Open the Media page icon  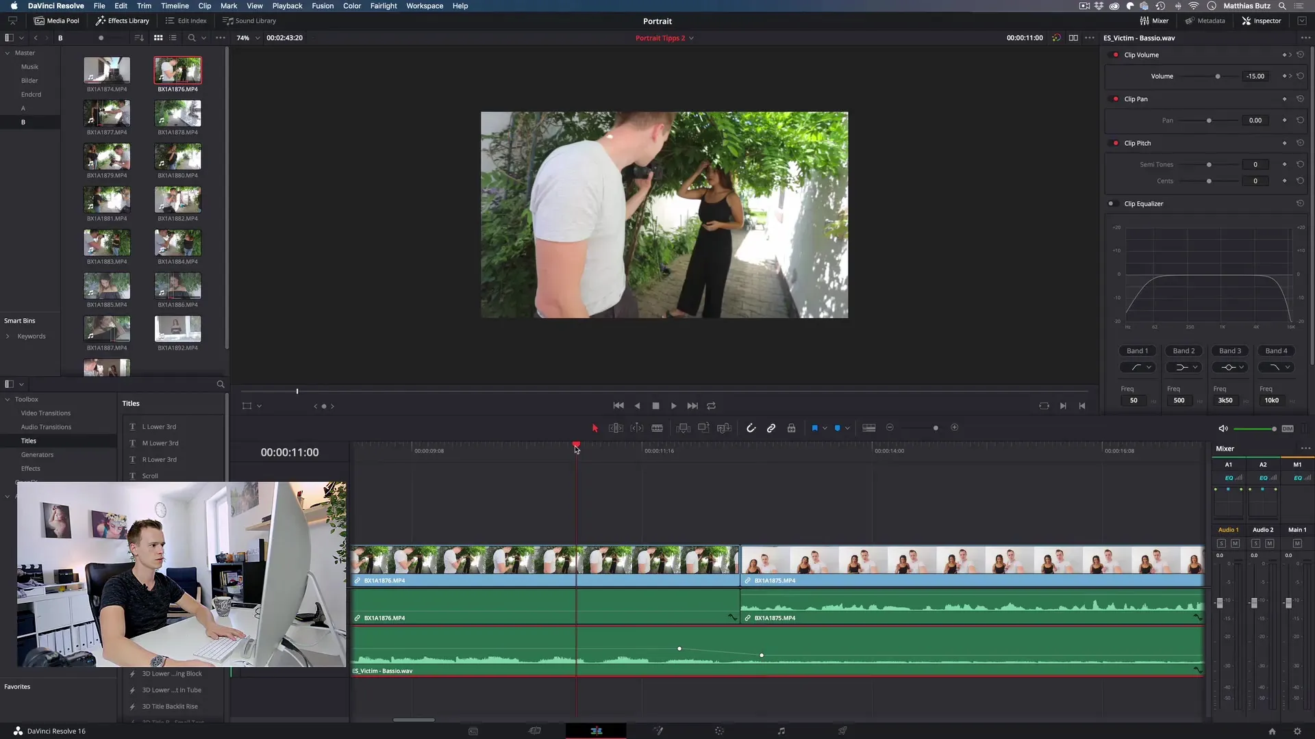tap(473, 731)
